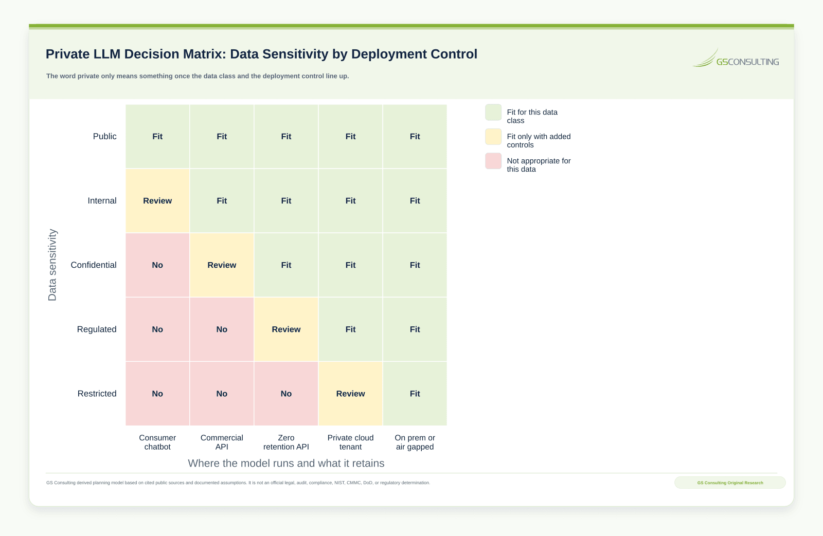Click the green Fit legend swatch

click(493, 113)
